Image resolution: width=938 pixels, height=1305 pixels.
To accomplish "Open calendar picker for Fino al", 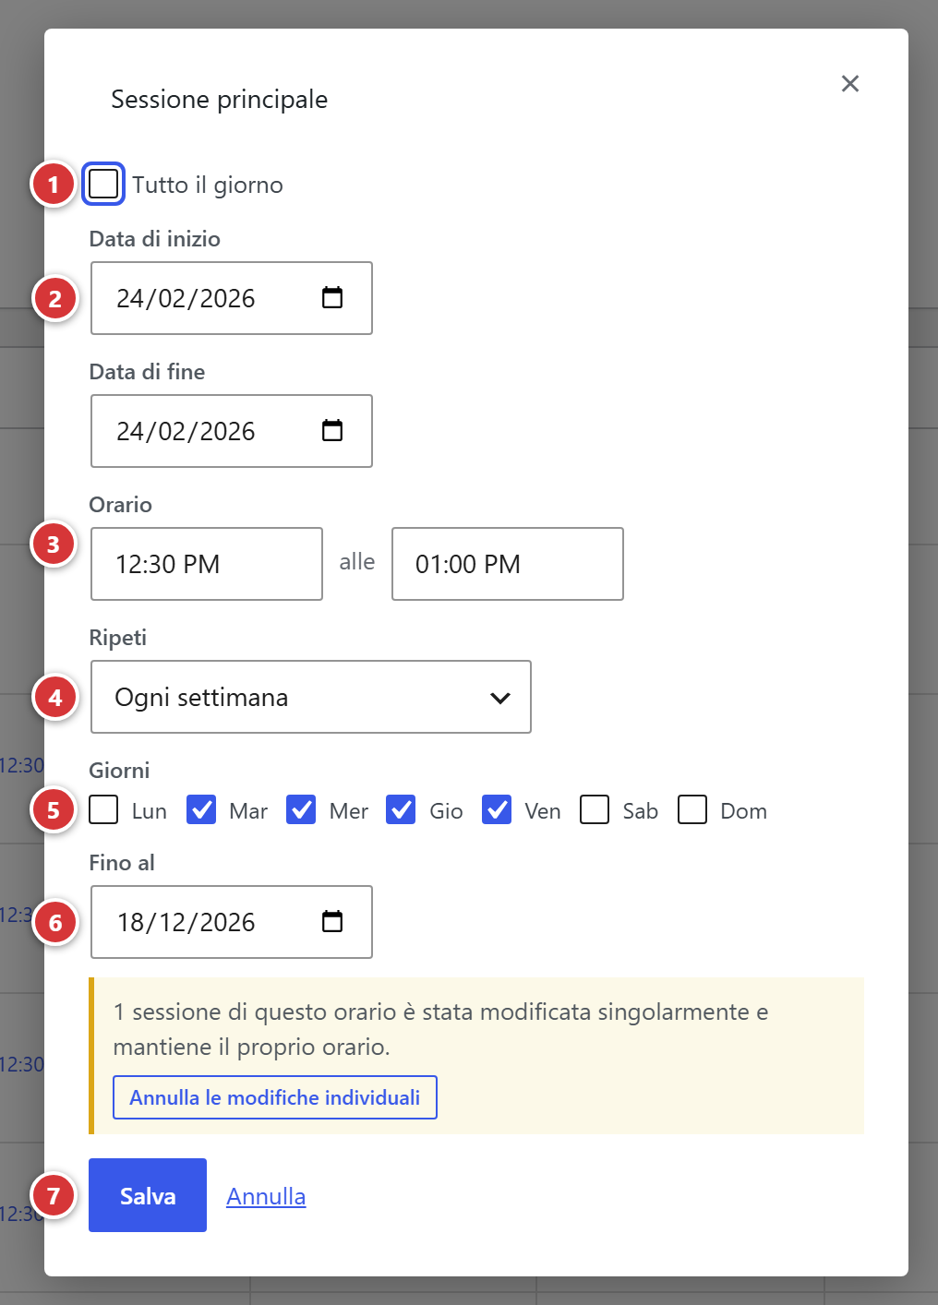I will (332, 921).
